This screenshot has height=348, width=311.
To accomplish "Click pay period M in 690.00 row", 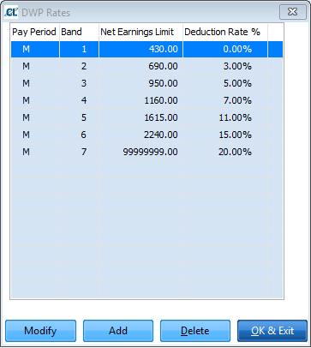I will [35, 66].
